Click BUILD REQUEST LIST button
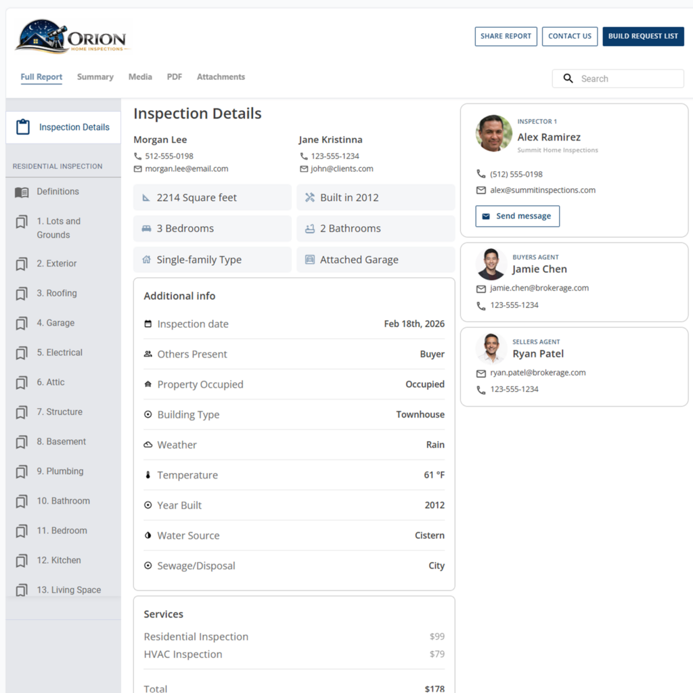693x693 pixels. 643,36
